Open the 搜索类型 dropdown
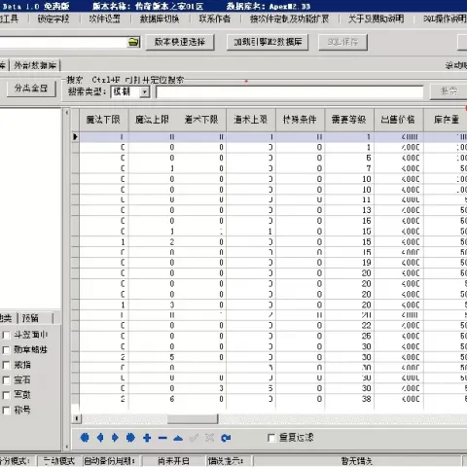 pos(145,92)
